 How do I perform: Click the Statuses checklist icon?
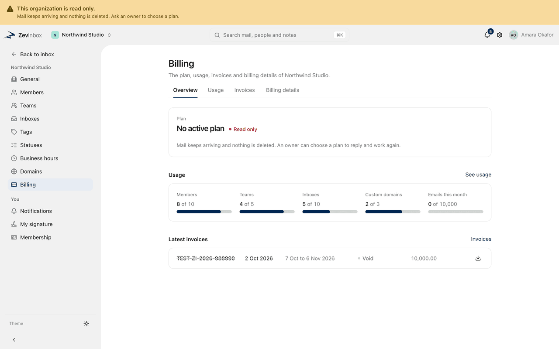(x=14, y=145)
